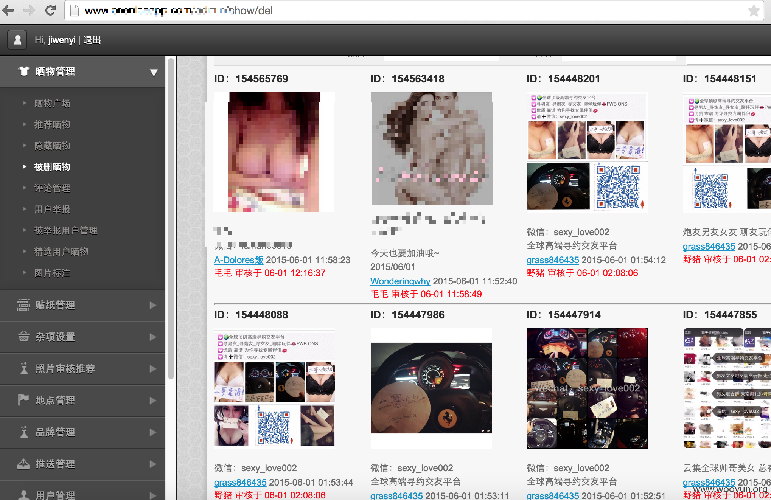Click 今天也要加油哦~ caption text

point(405,253)
